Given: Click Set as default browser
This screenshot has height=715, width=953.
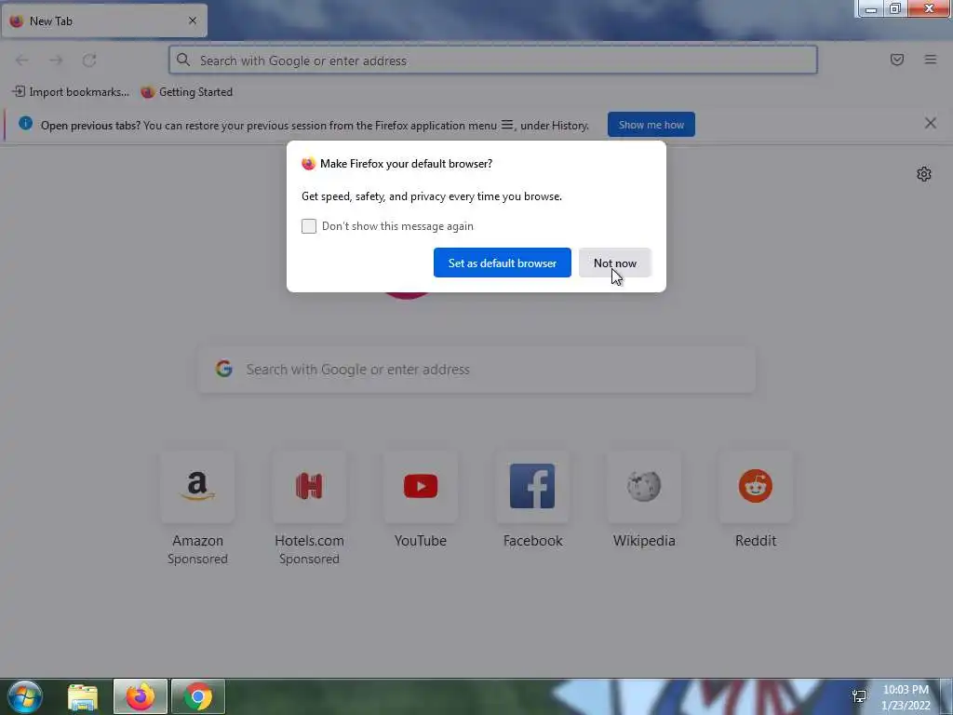Looking at the screenshot, I should [x=502, y=263].
